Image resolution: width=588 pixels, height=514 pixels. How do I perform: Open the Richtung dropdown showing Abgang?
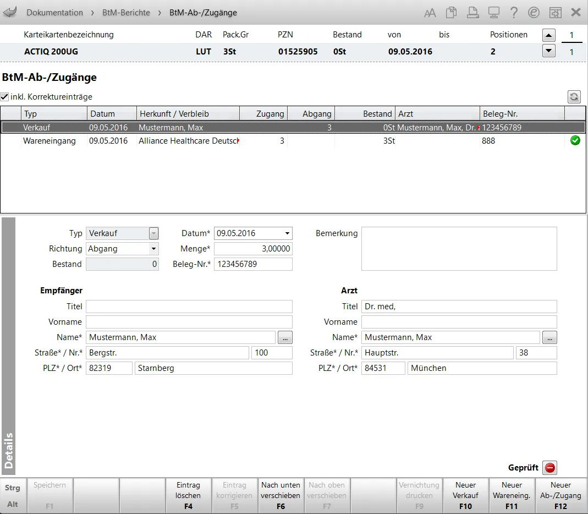153,249
